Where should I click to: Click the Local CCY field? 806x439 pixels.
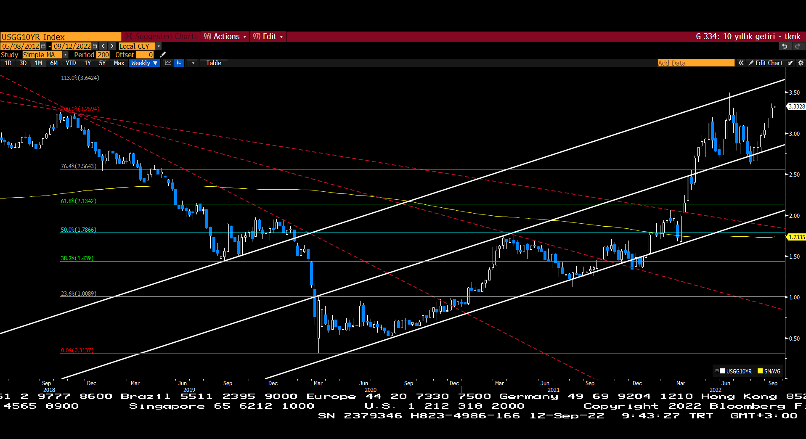137,46
